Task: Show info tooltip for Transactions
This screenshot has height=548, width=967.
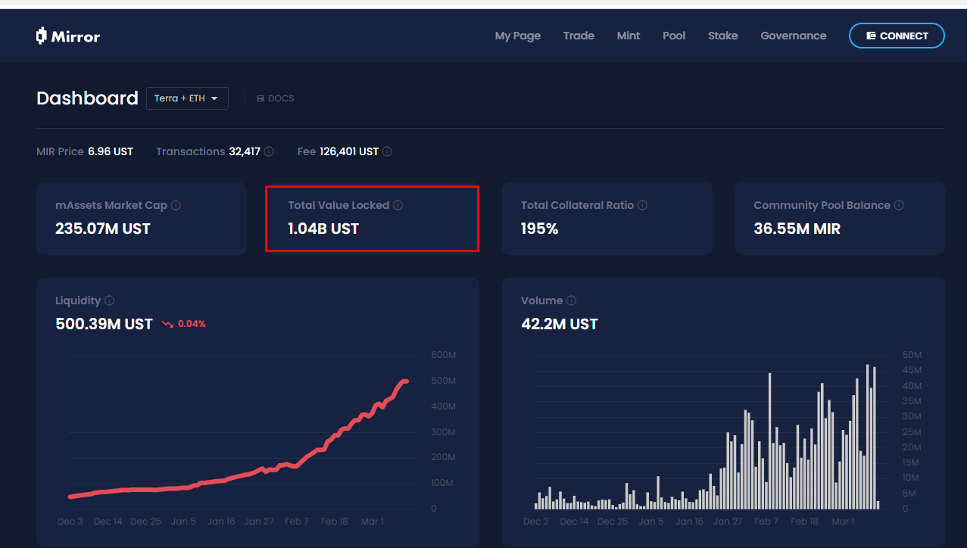Action: click(269, 151)
